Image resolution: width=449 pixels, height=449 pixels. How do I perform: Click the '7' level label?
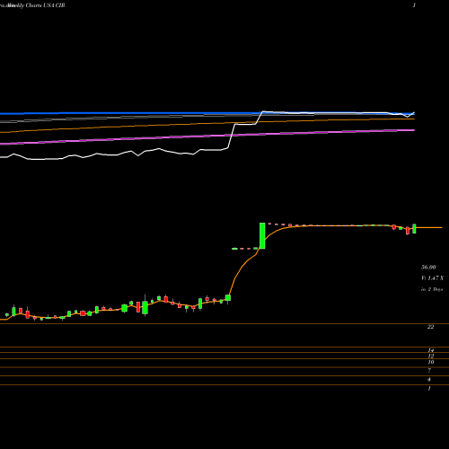pyautogui.click(x=429, y=370)
